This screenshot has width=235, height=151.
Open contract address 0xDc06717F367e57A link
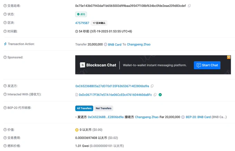pyautogui.click(x=115, y=95)
